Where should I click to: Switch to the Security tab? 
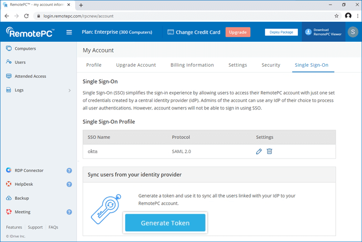pos(271,65)
